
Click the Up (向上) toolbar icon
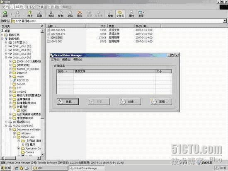30,14
